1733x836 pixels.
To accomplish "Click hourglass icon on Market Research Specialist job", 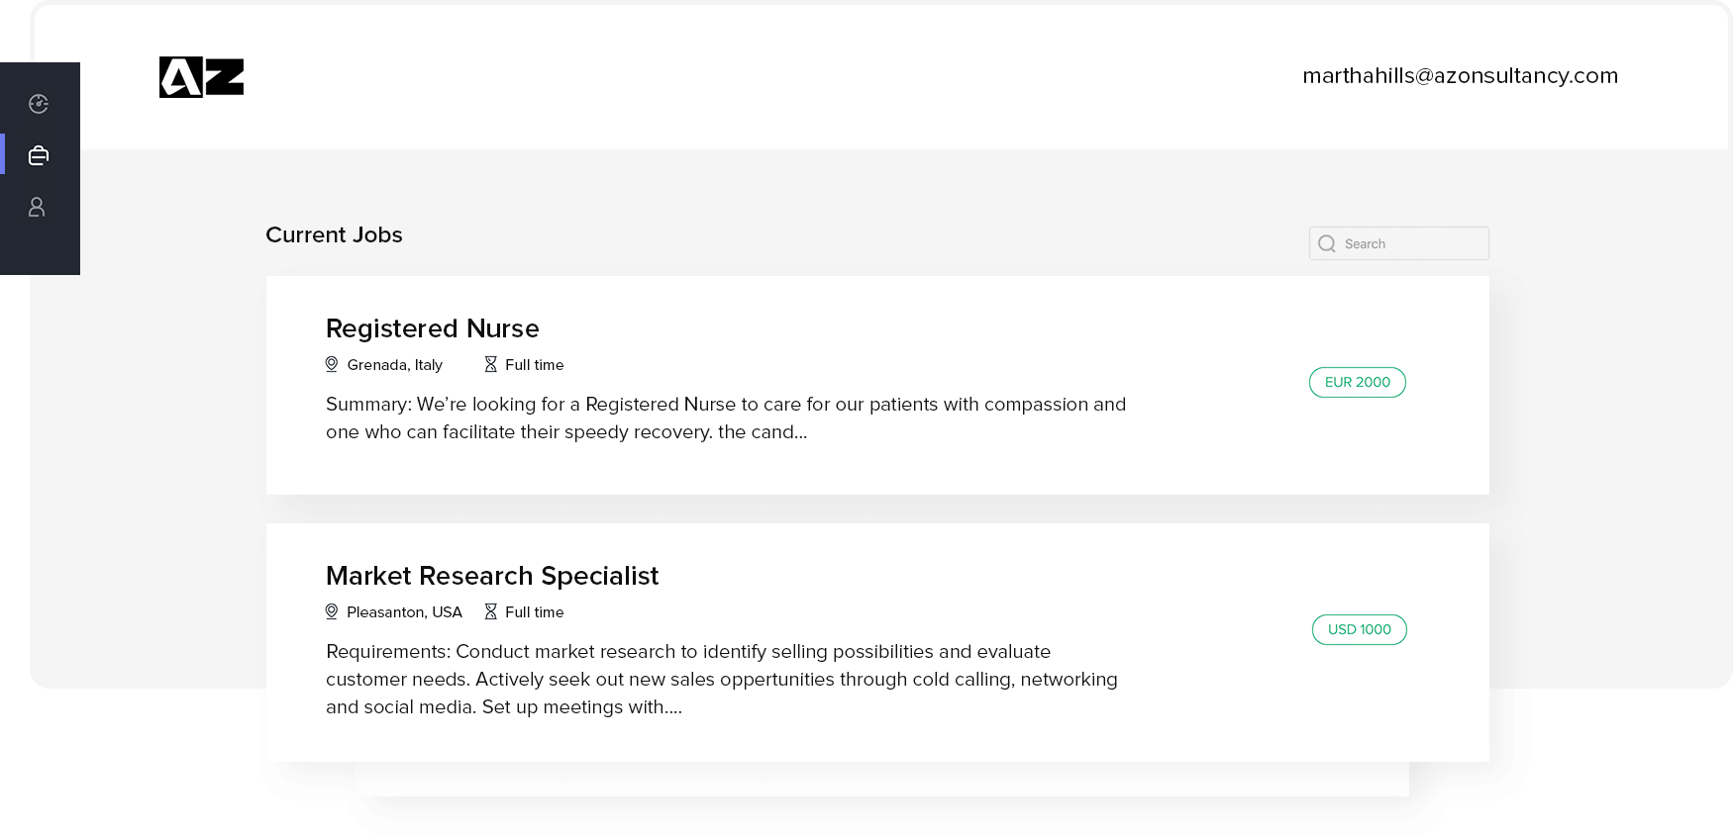I will point(490,611).
